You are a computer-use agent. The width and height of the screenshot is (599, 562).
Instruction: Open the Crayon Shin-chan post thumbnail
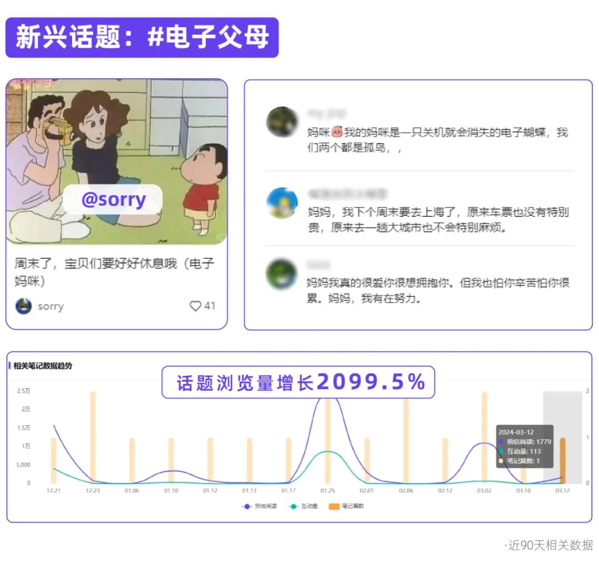click(117, 162)
